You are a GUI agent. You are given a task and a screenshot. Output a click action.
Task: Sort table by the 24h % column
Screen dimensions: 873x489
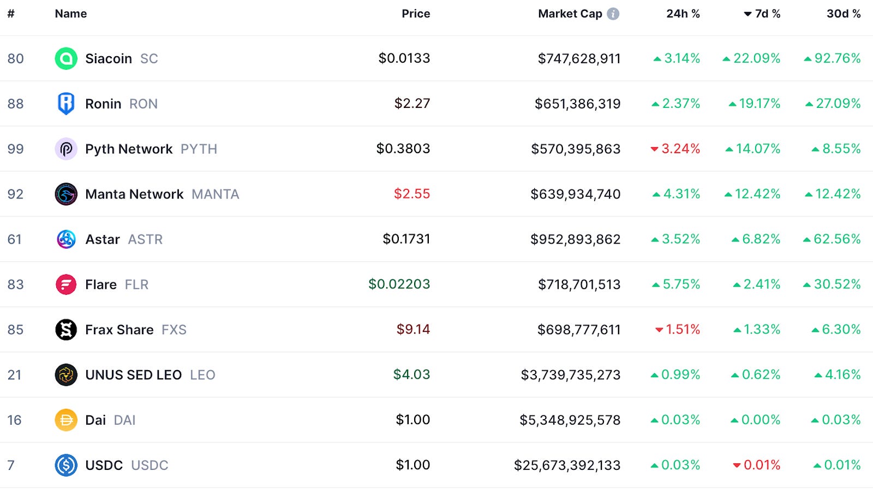(683, 14)
